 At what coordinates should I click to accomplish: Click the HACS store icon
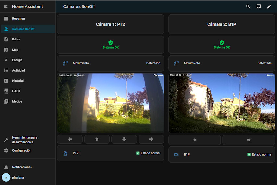6,91
